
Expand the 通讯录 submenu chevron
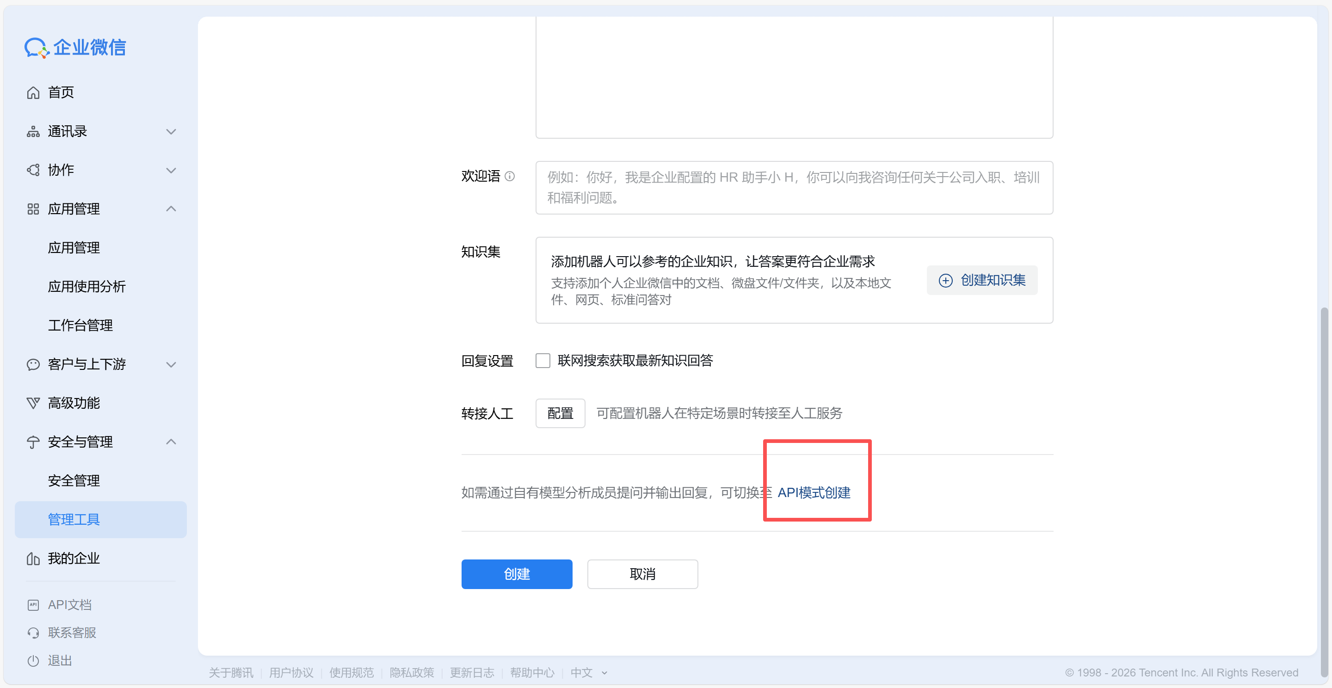[171, 132]
